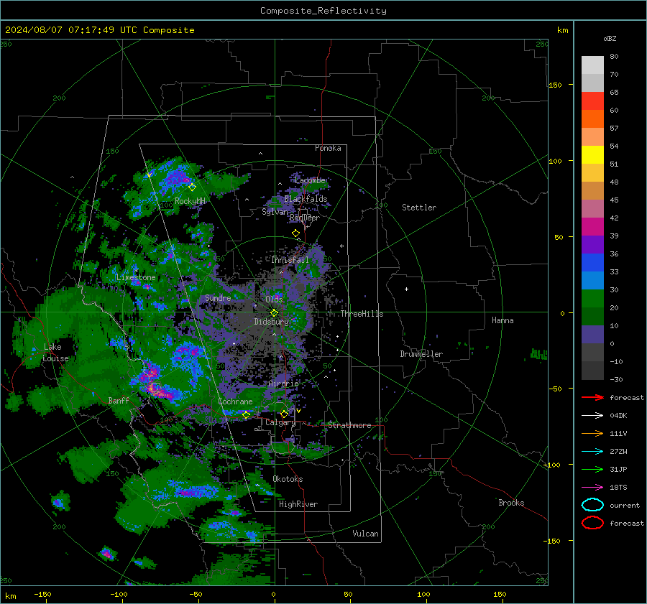Select the Drumheller label
The width and height of the screenshot is (647, 604).
click(421, 354)
